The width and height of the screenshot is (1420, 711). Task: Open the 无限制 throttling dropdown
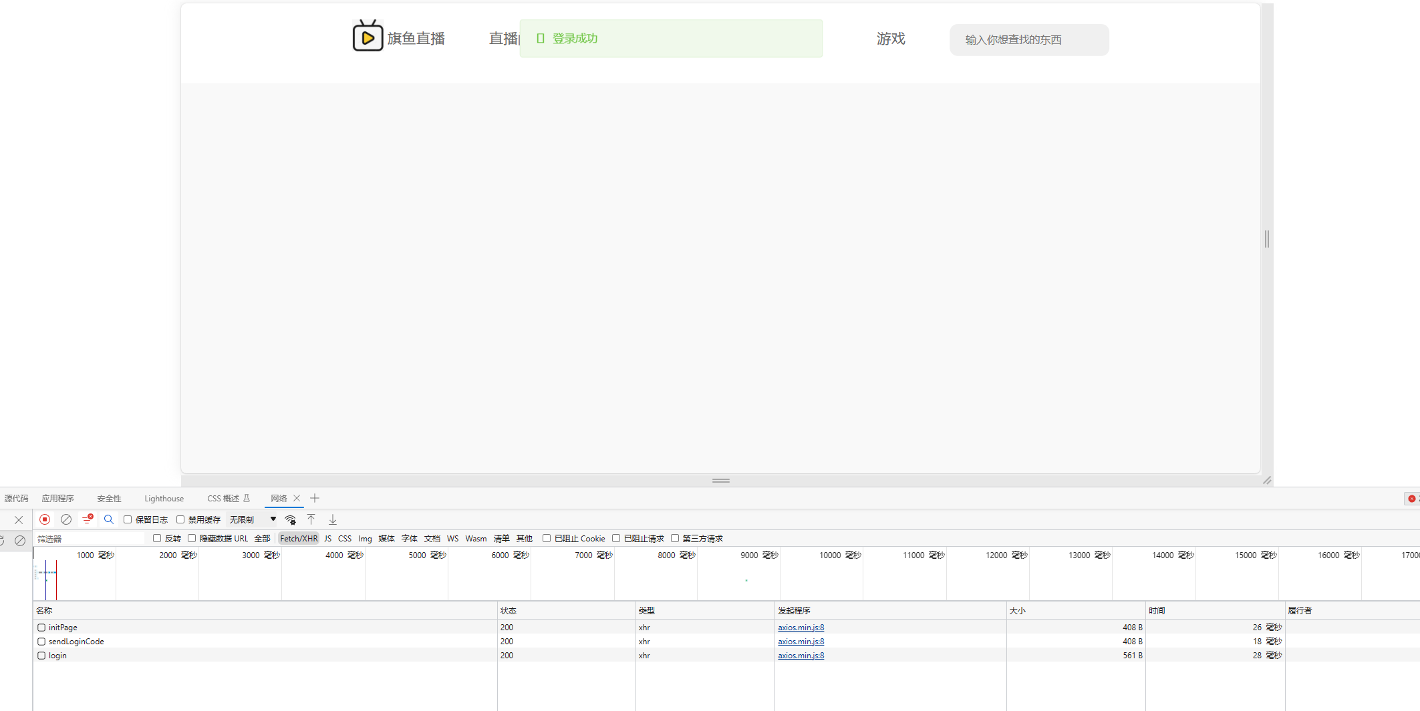[253, 519]
